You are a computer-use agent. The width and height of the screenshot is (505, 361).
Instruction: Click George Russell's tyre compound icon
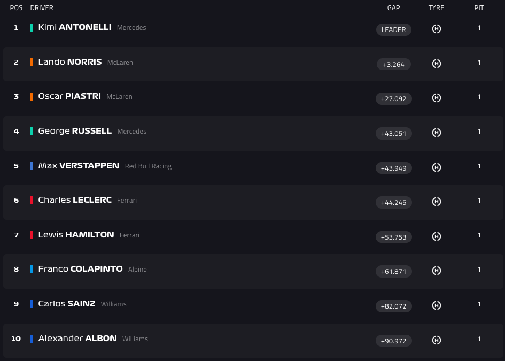coord(437,133)
